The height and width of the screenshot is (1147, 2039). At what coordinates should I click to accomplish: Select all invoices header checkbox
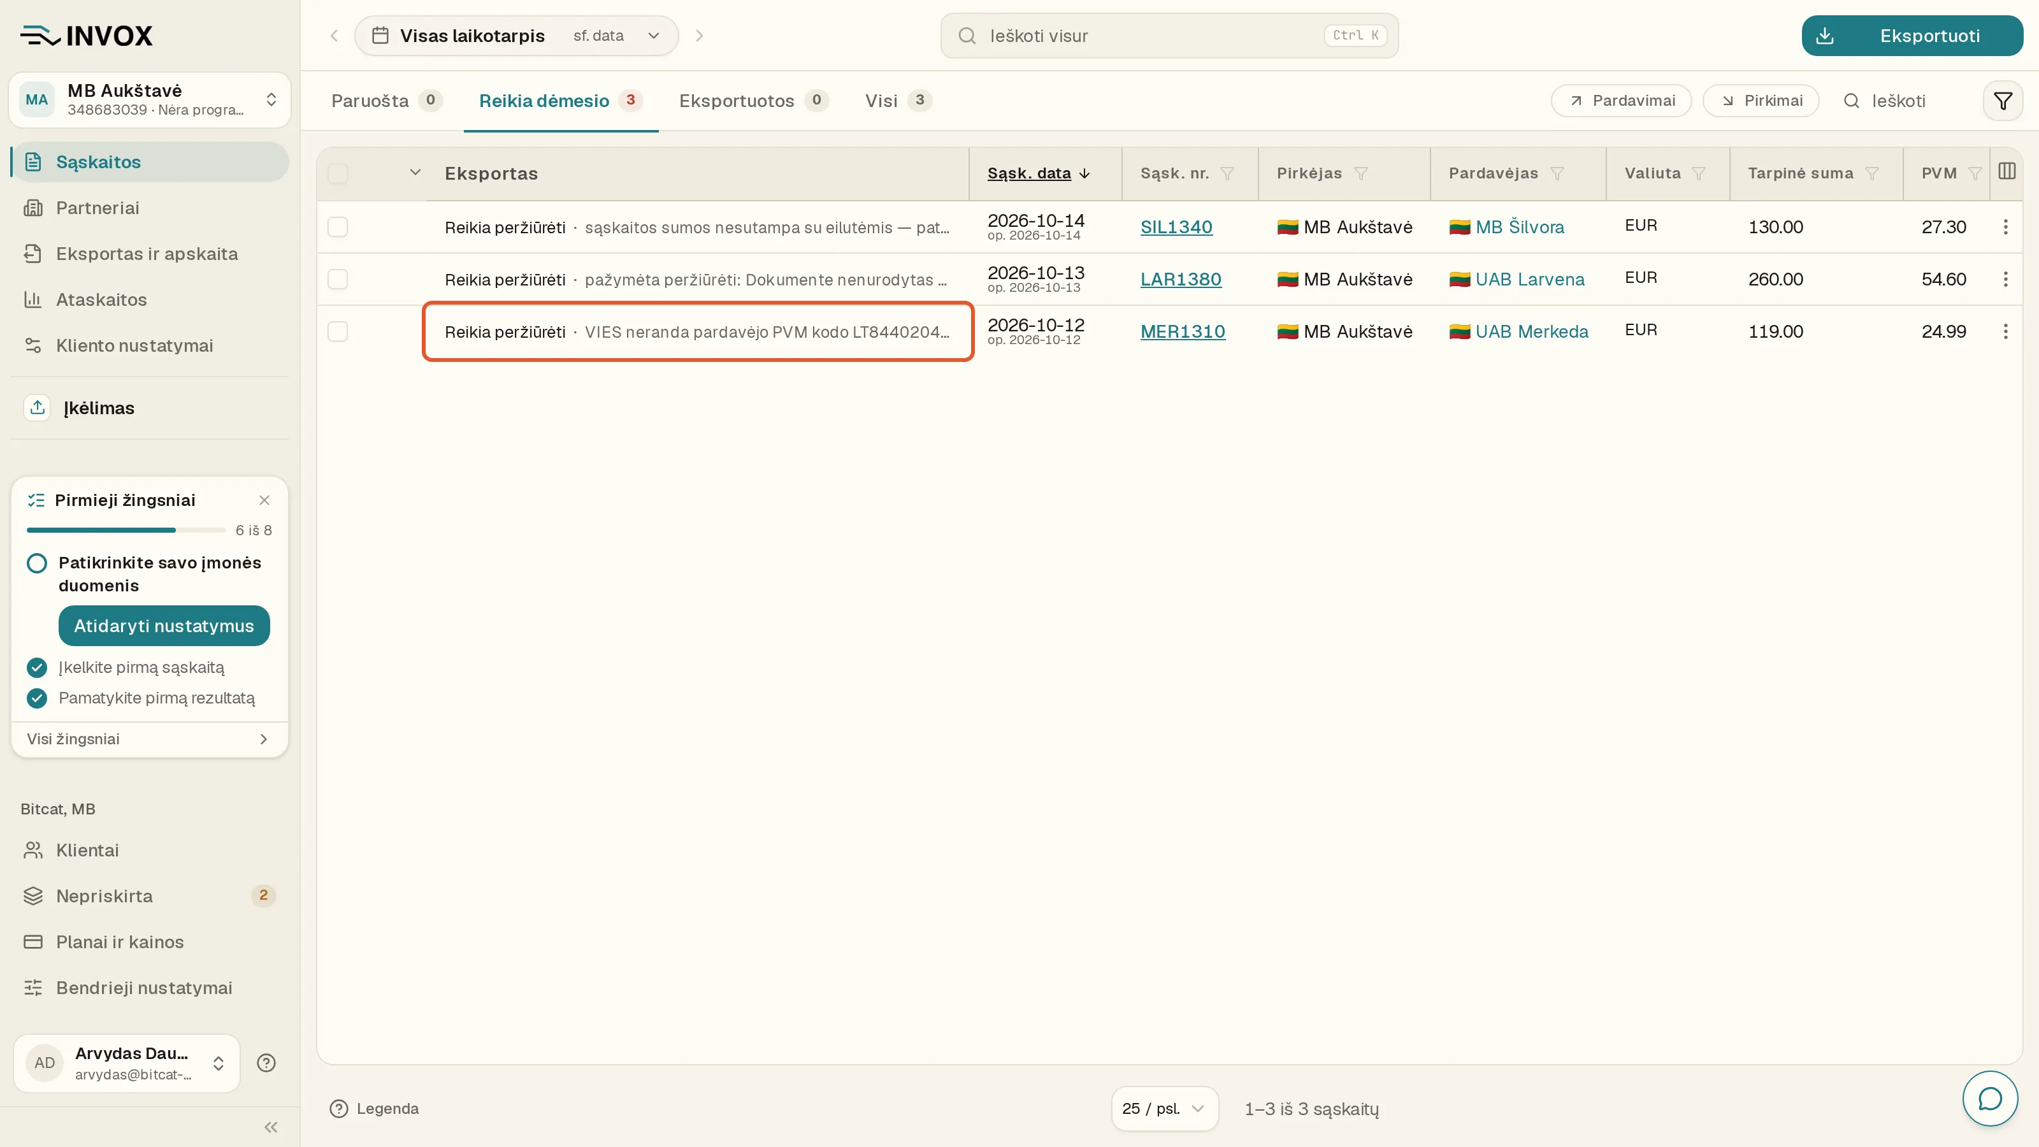(x=338, y=173)
